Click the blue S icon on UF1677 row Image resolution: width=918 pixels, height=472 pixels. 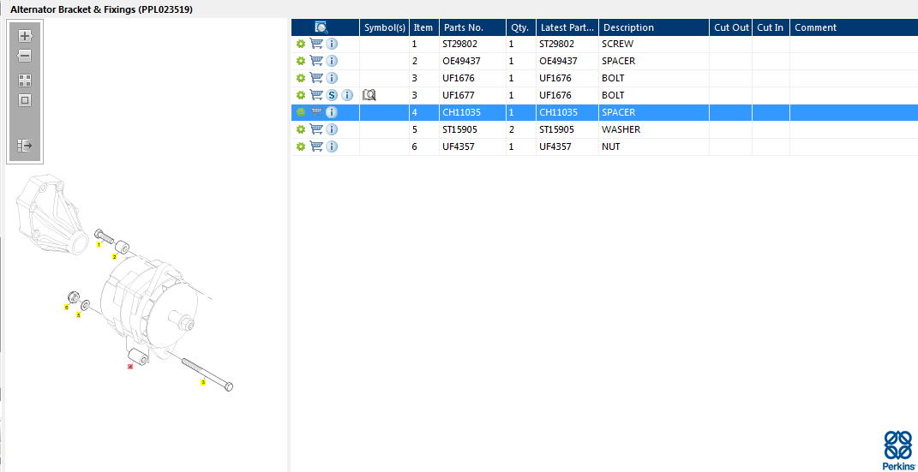332,95
